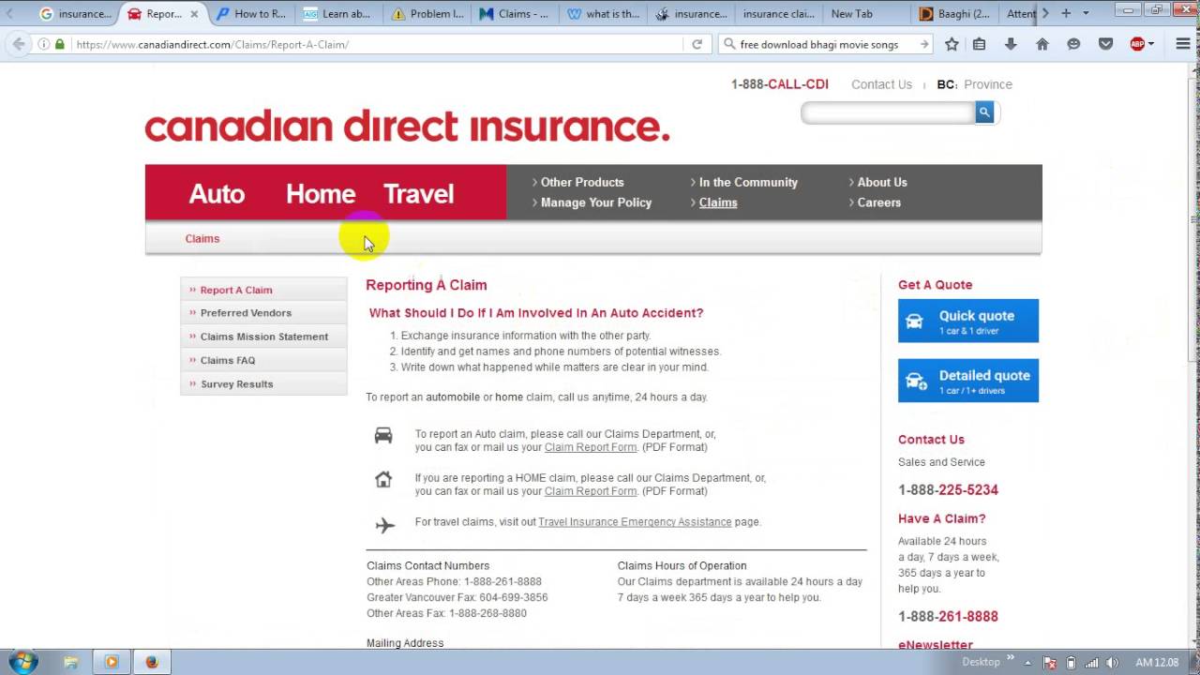Click the Detailed quote button
The height and width of the screenshot is (675, 1200).
pyautogui.click(x=968, y=381)
